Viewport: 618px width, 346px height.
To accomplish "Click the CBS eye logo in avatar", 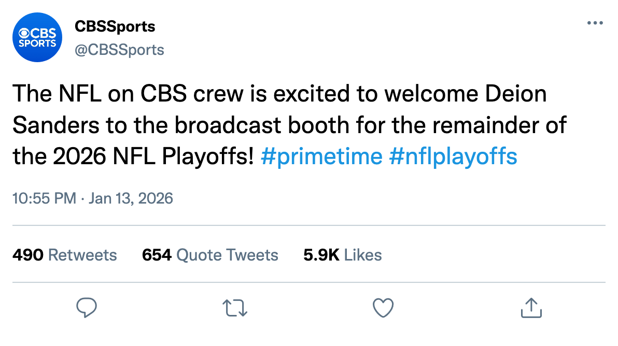I will pyautogui.click(x=24, y=33).
